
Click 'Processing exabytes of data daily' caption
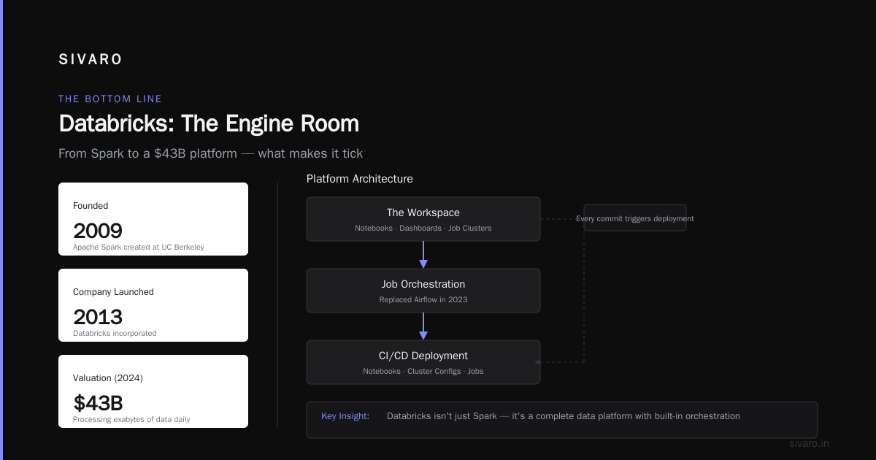coord(131,419)
